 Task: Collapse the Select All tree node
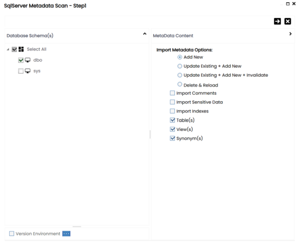point(8,49)
